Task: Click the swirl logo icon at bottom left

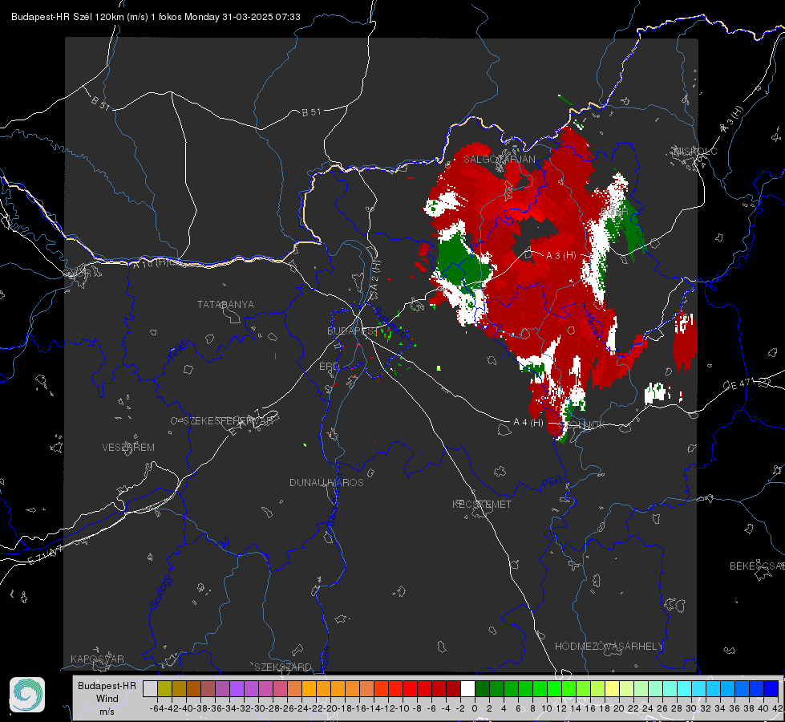Action: (27, 695)
